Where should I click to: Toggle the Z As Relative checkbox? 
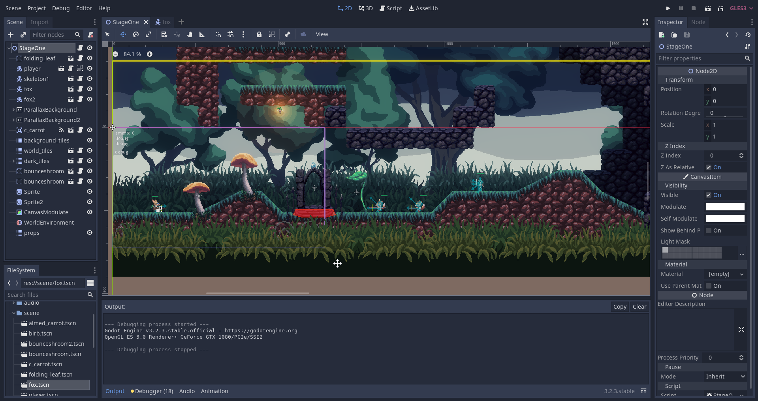pyautogui.click(x=709, y=167)
